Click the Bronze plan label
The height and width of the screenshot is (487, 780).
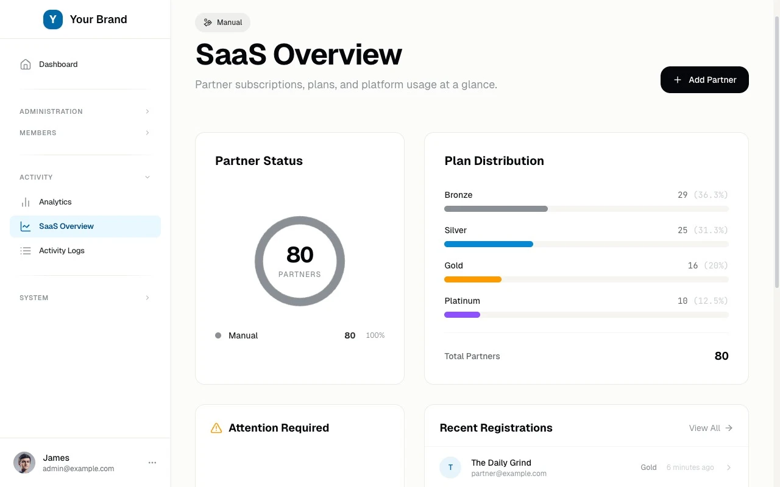click(x=458, y=195)
